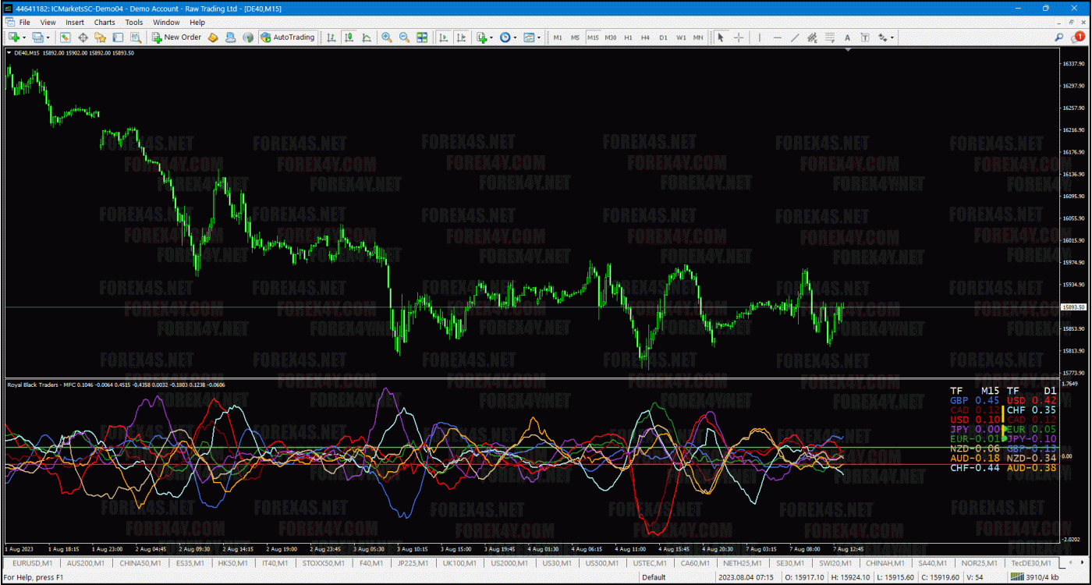Open the Periodicity clock dropdown
This screenshot has width=1092, height=585.
point(508,37)
